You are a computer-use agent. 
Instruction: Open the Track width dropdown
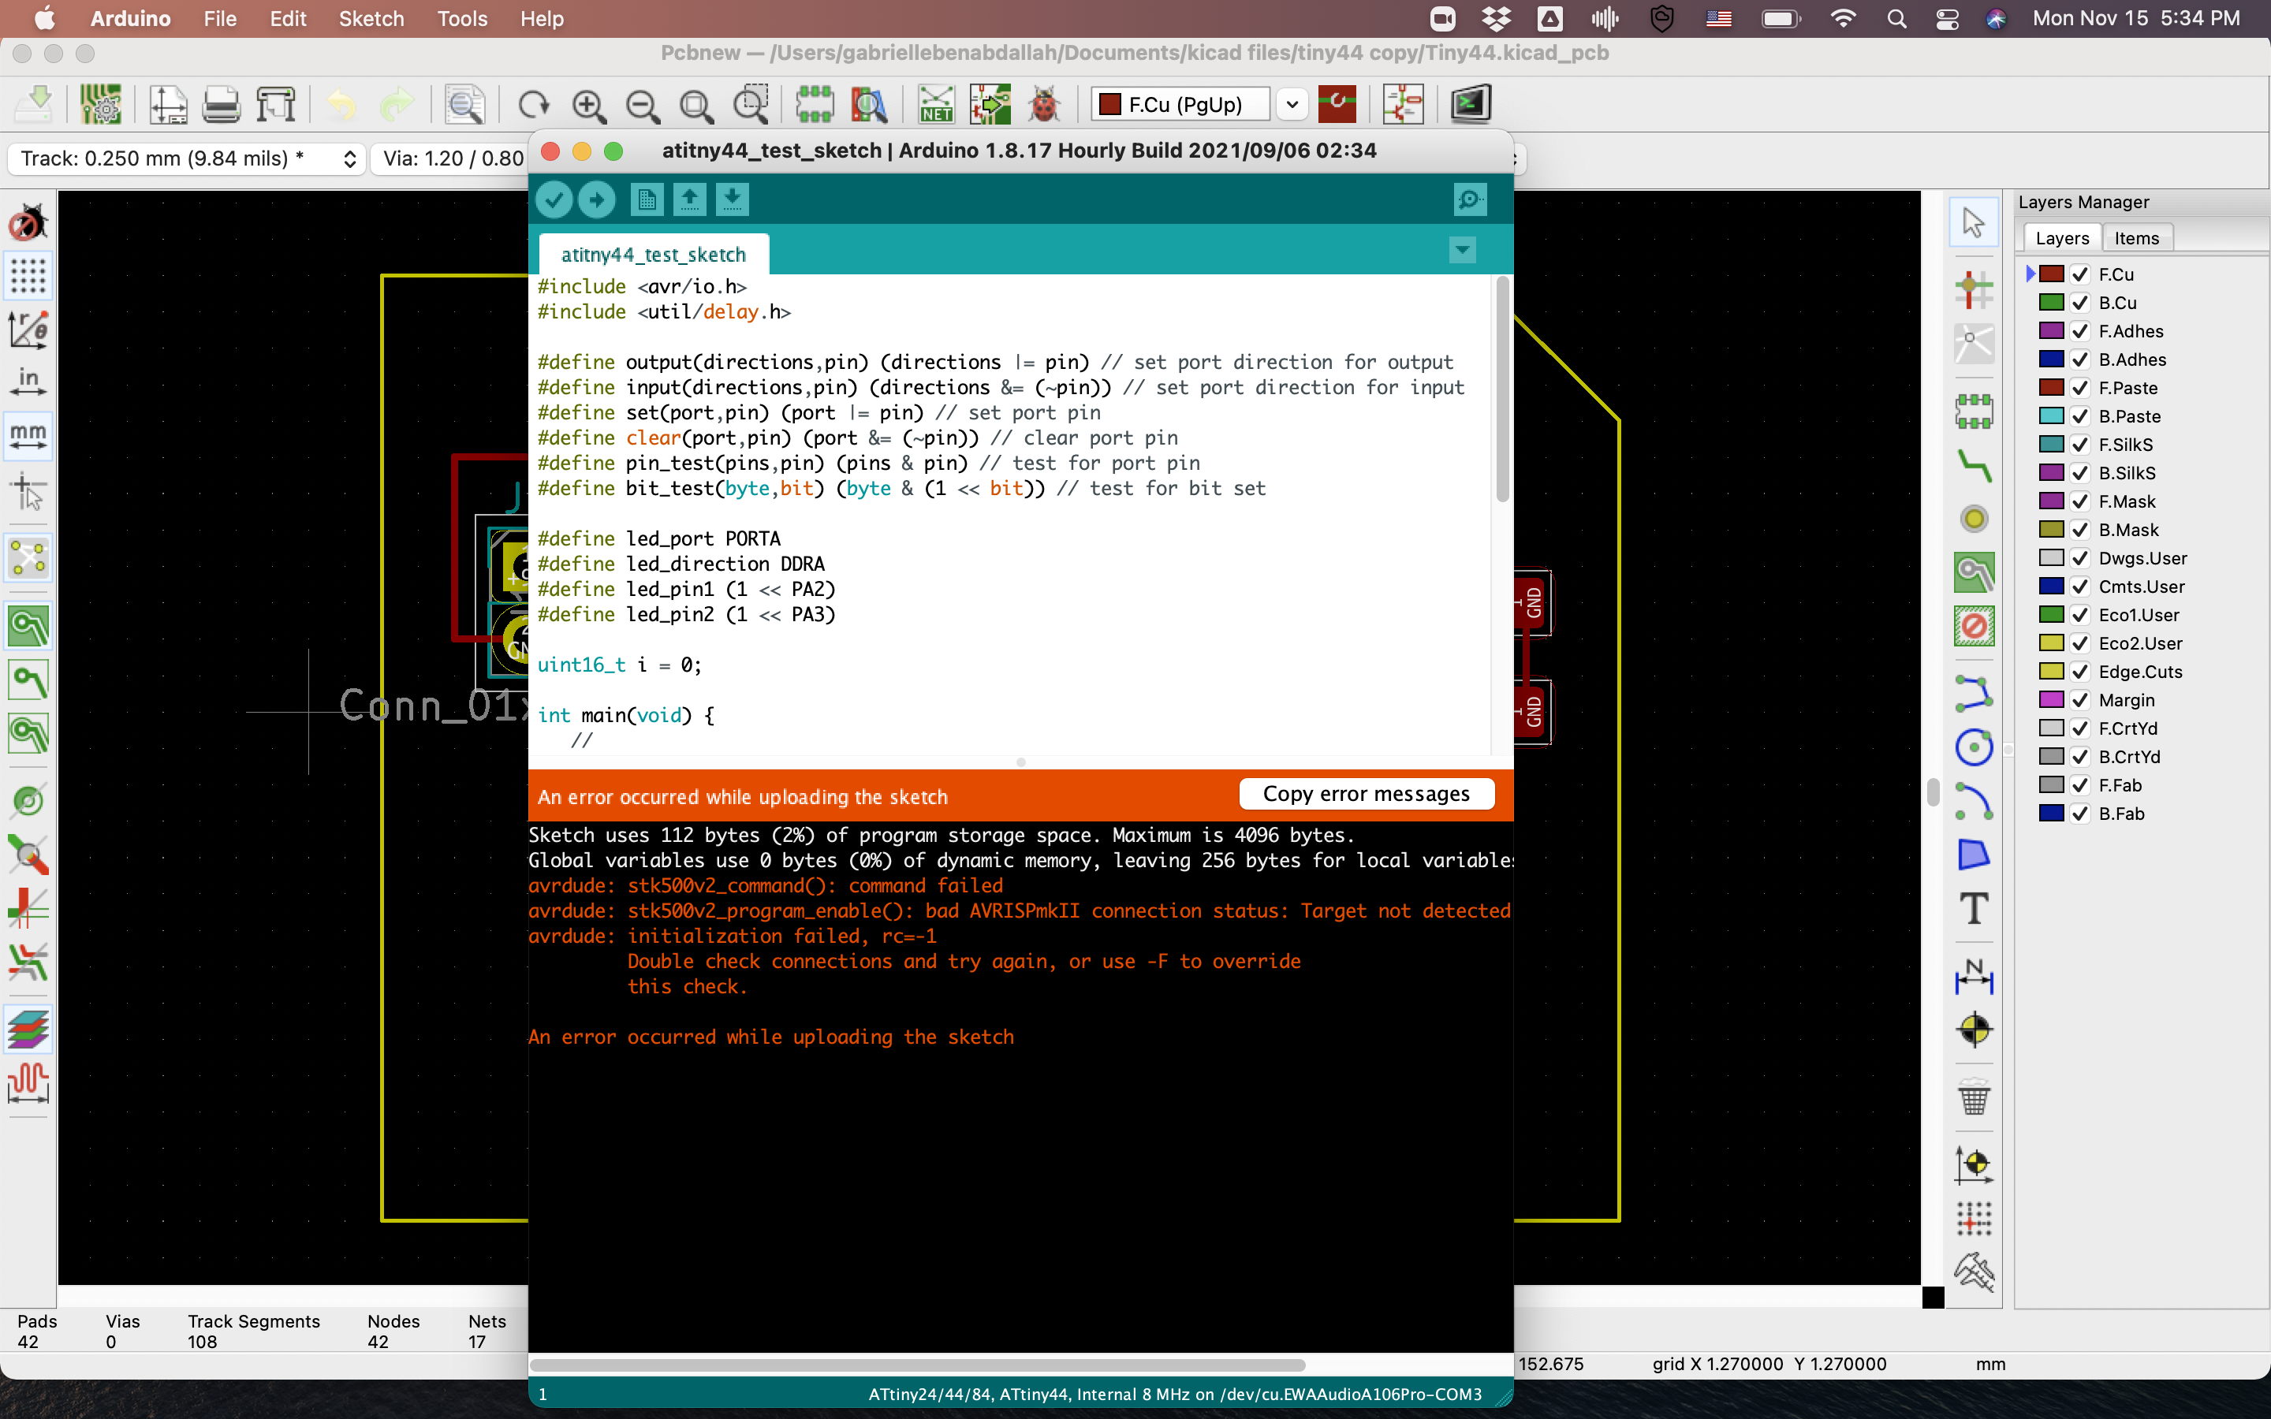pyautogui.click(x=349, y=158)
